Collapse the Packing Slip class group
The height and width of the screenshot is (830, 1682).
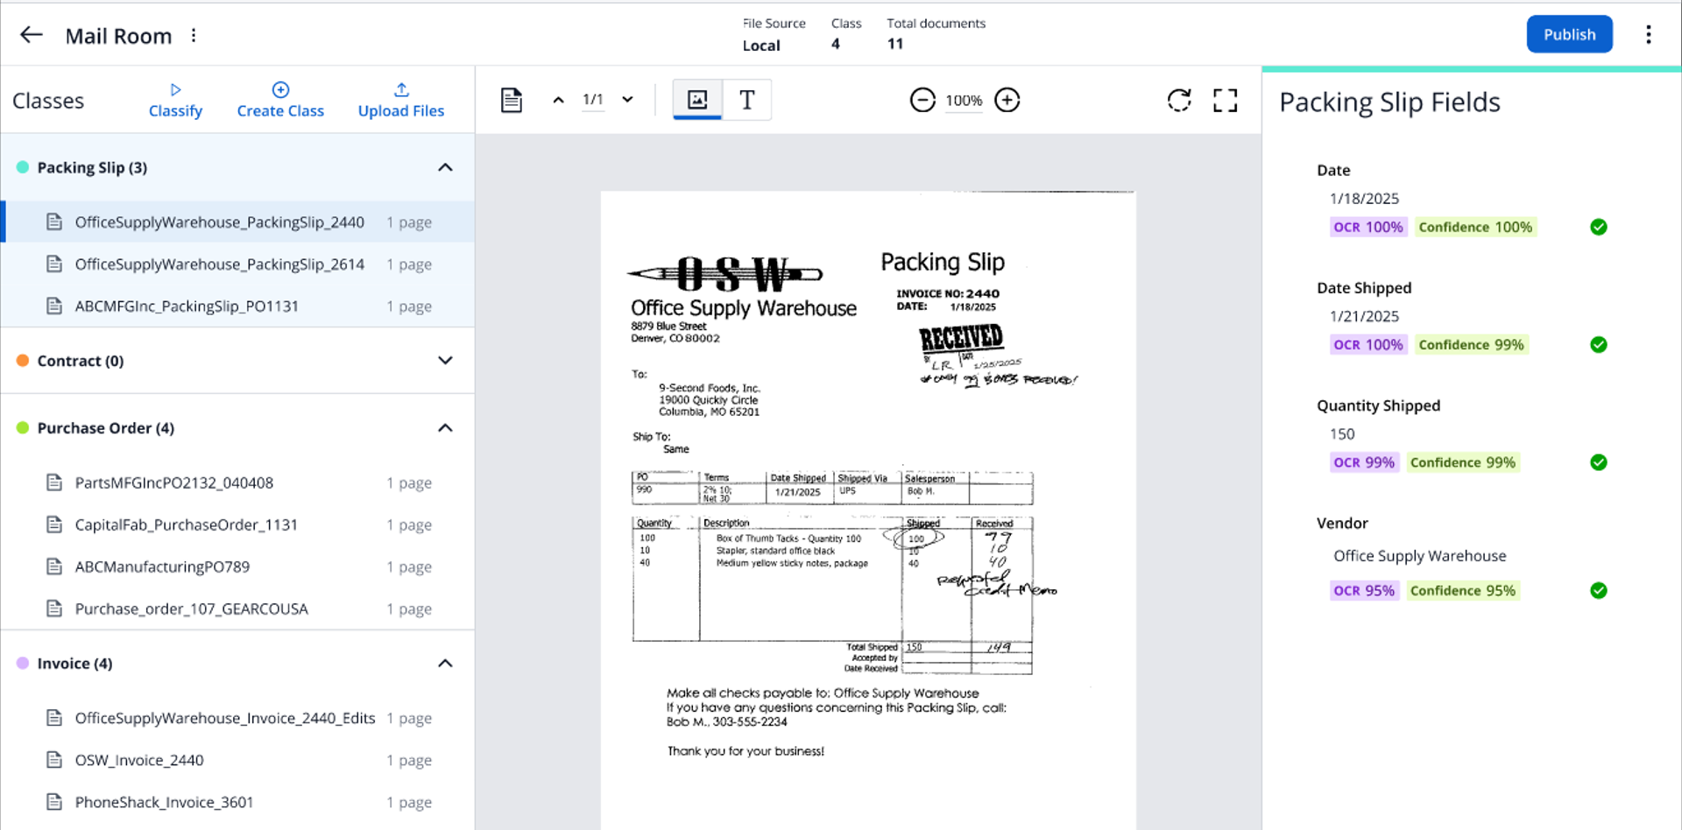445,167
